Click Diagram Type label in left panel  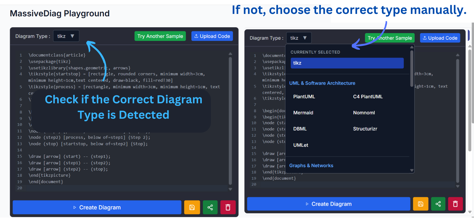pyautogui.click(x=33, y=36)
